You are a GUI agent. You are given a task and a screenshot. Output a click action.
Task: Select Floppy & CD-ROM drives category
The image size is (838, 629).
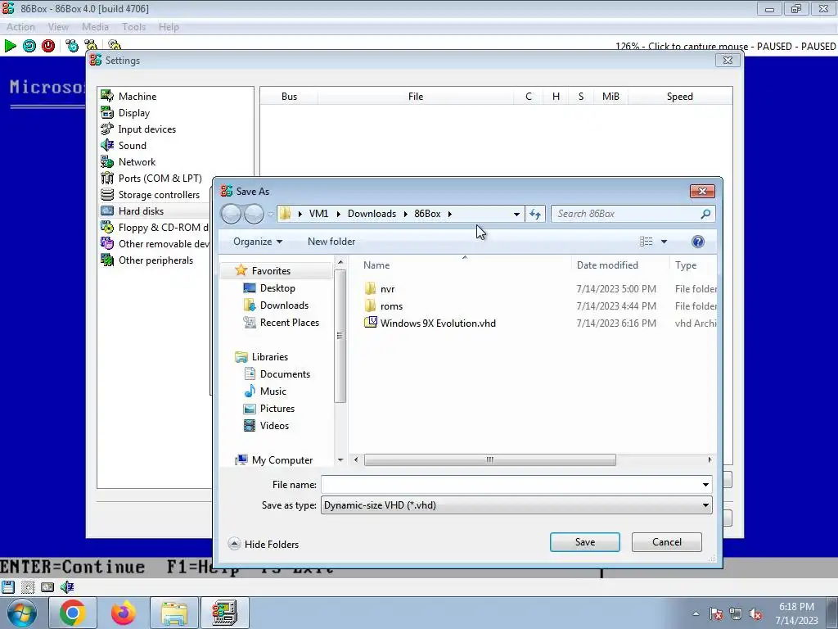point(163,228)
